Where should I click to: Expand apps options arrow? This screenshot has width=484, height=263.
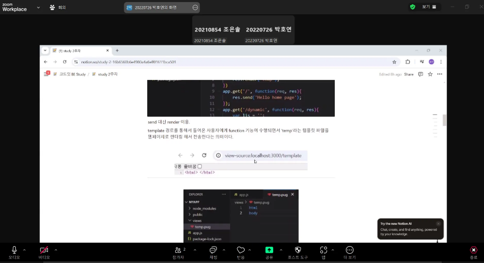tap(333, 250)
